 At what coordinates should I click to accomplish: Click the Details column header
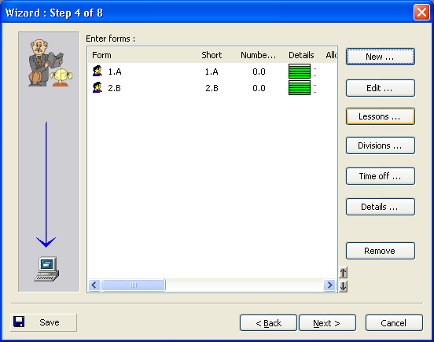click(x=301, y=55)
